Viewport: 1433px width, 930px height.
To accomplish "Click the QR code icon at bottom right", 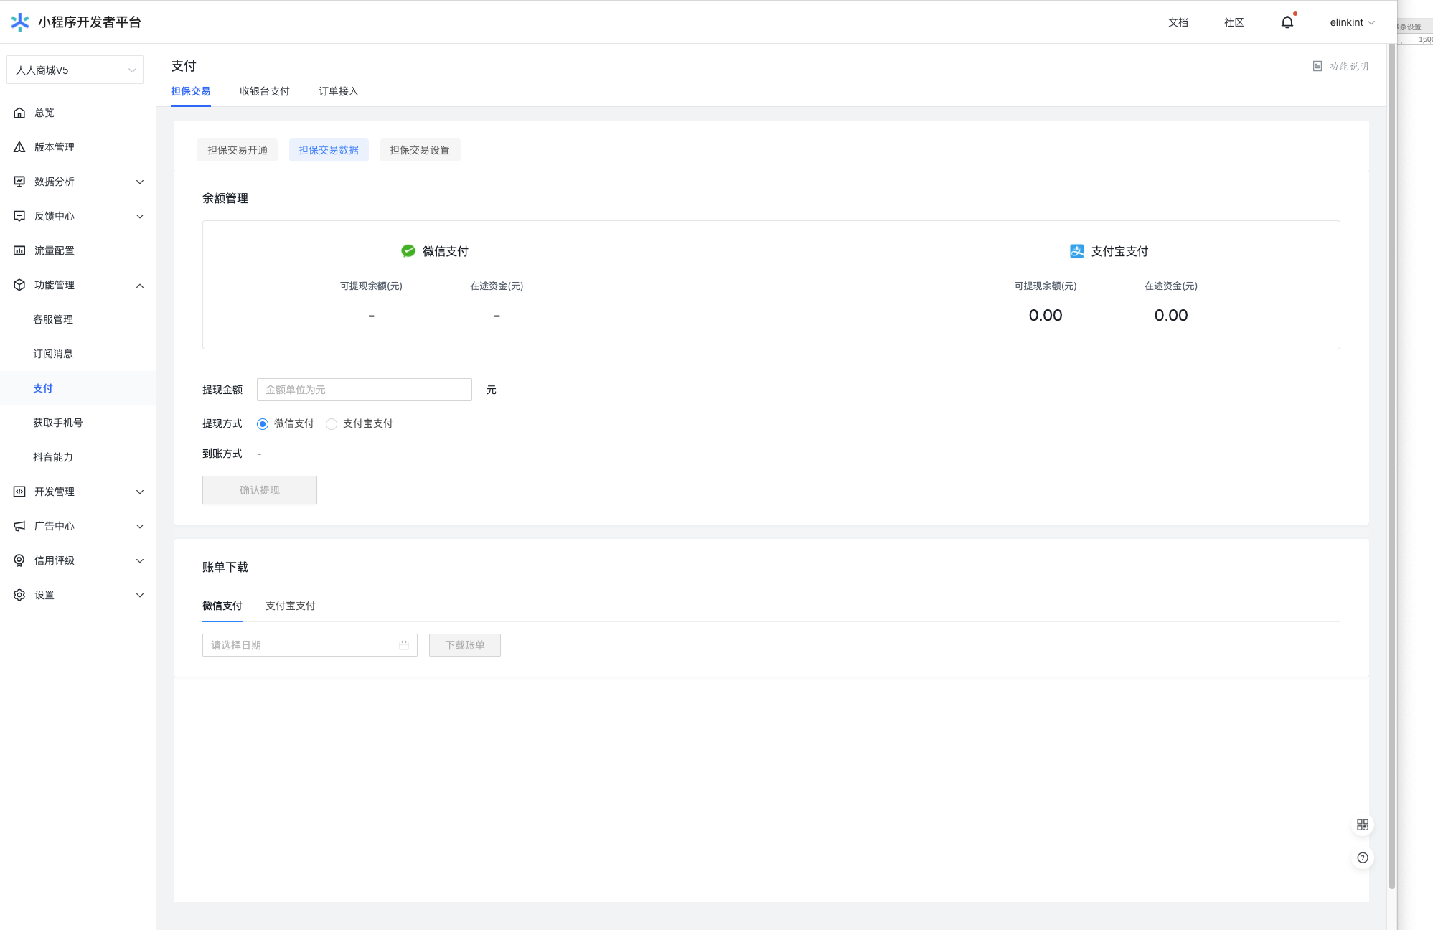I will [1362, 825].
